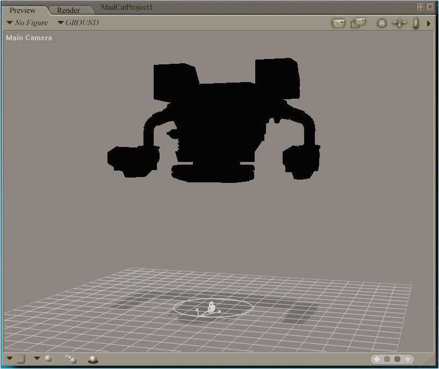Click the four-way move camera arrows icon
The height and width of the screenshot is (369, 439).
click(399, 24)
